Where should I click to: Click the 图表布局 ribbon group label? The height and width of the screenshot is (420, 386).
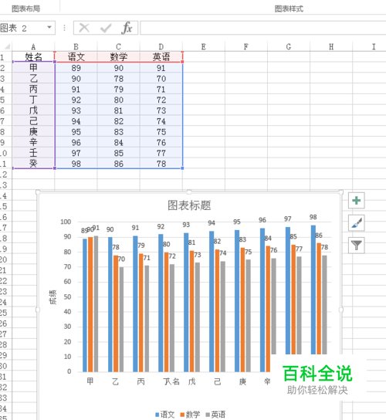[26, 8]
